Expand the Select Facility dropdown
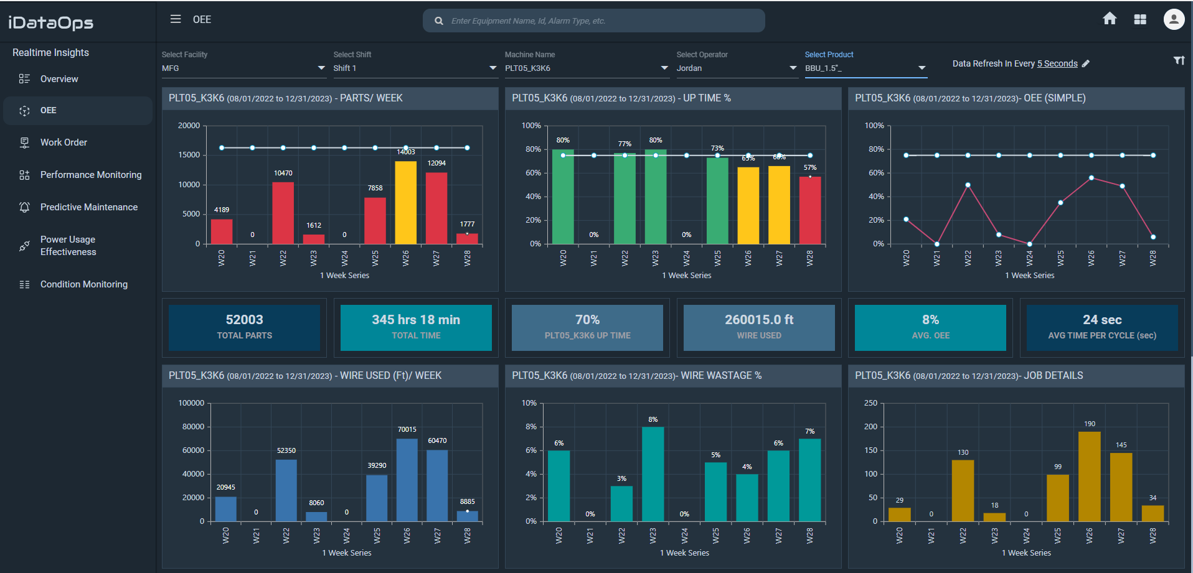The width and height of the screenshot is (1193, 573). tap(321, 68)
